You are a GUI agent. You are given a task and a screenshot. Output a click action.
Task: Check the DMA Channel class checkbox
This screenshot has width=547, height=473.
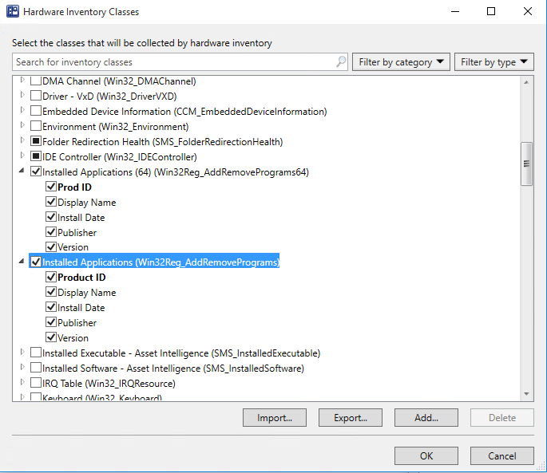[x=36, y=81]
